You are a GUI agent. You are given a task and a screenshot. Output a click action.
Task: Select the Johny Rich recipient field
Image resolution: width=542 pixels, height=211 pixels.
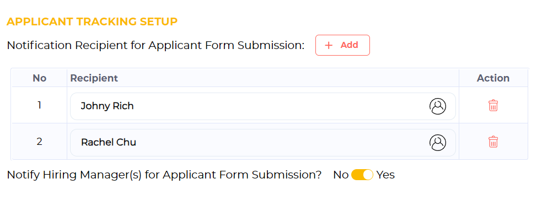pyautogui.click(x=262, y=106)
